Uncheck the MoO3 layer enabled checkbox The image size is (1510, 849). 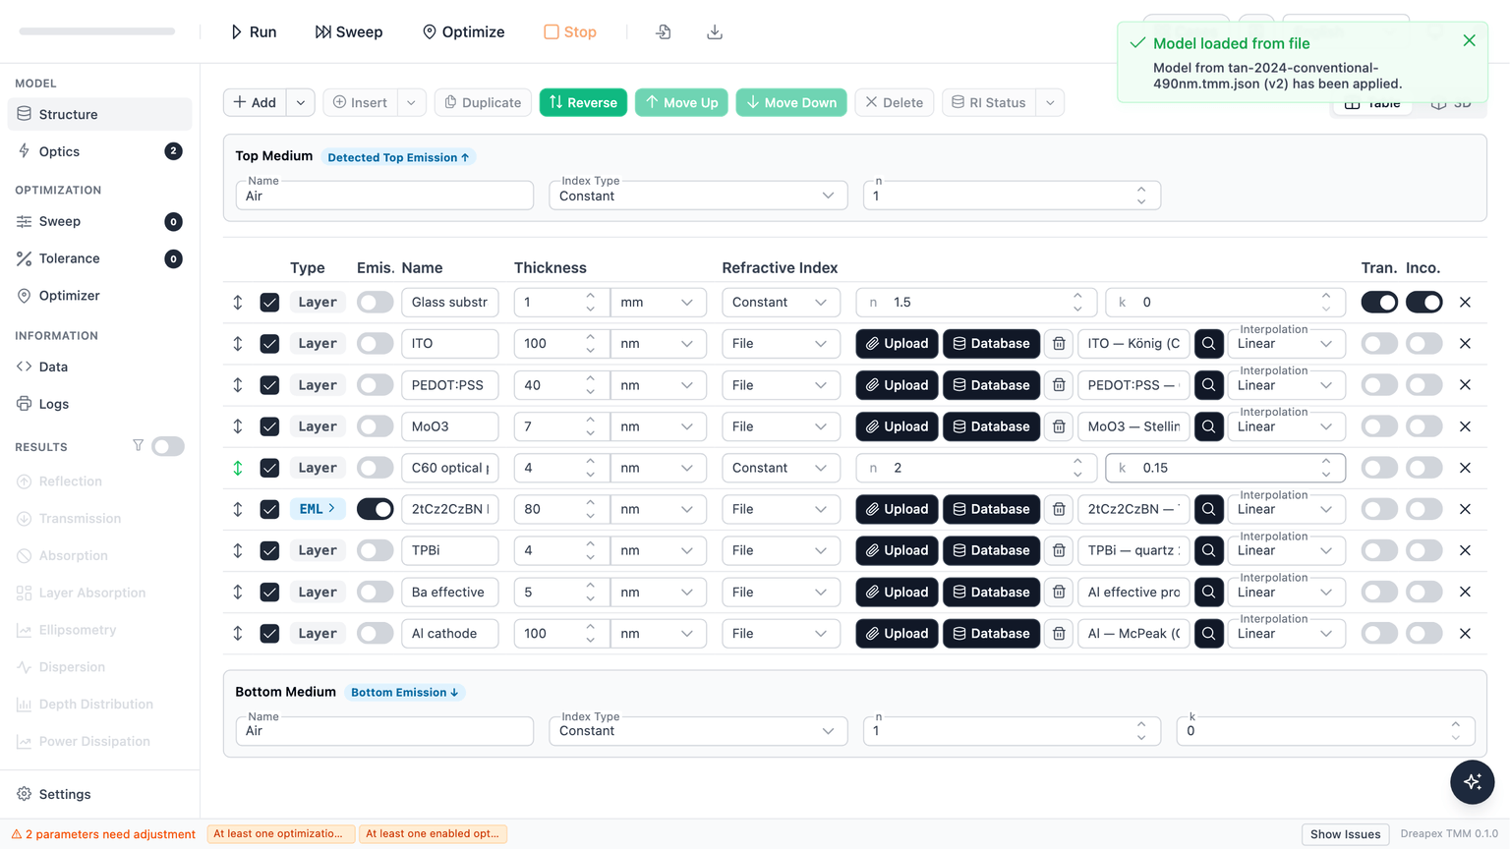pos(269,426)
